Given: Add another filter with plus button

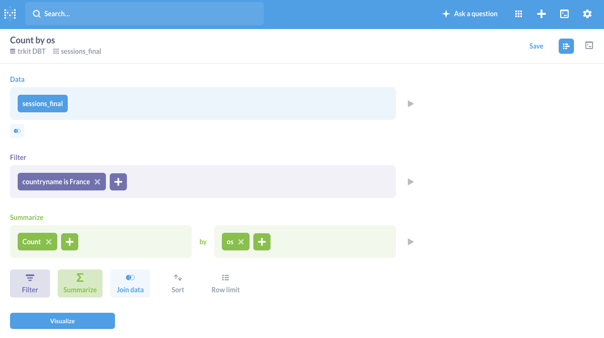Looking at the screenshot, I should (x=118, y=182).
